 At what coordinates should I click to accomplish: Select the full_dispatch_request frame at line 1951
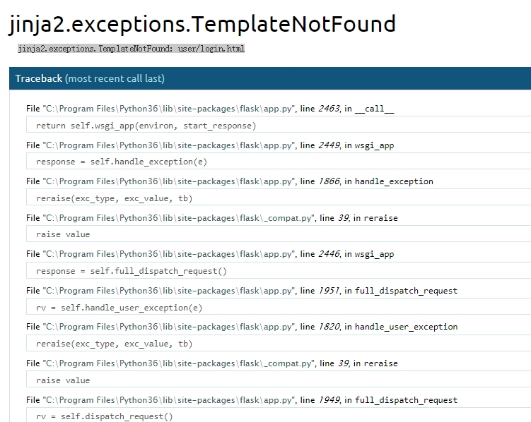[x=242, y=291]
